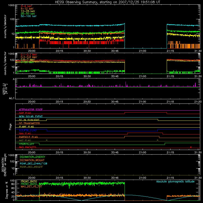Pick the FRONTS_OFF flag label

click(x=27, y=144)
